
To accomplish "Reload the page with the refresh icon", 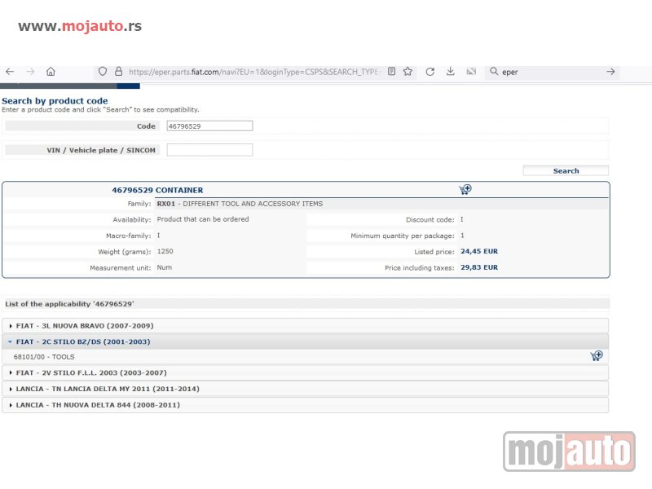I will pos(430,72).
